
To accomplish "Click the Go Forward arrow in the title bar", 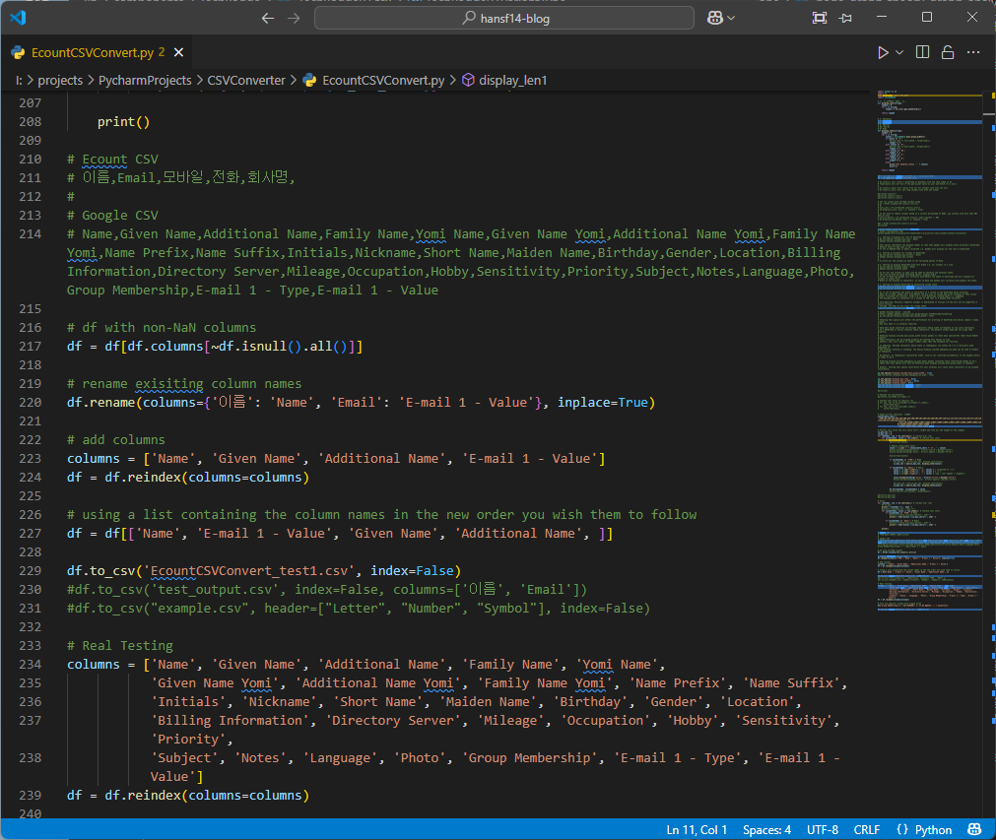I will coord(294,18).
